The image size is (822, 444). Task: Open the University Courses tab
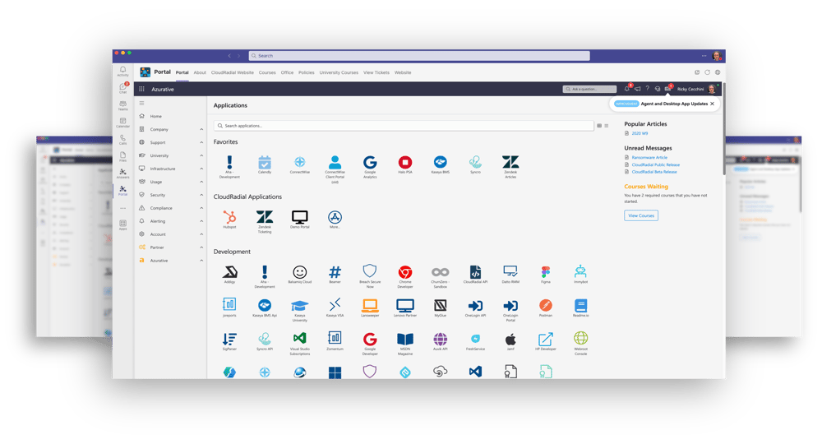(x=339, y=73)
